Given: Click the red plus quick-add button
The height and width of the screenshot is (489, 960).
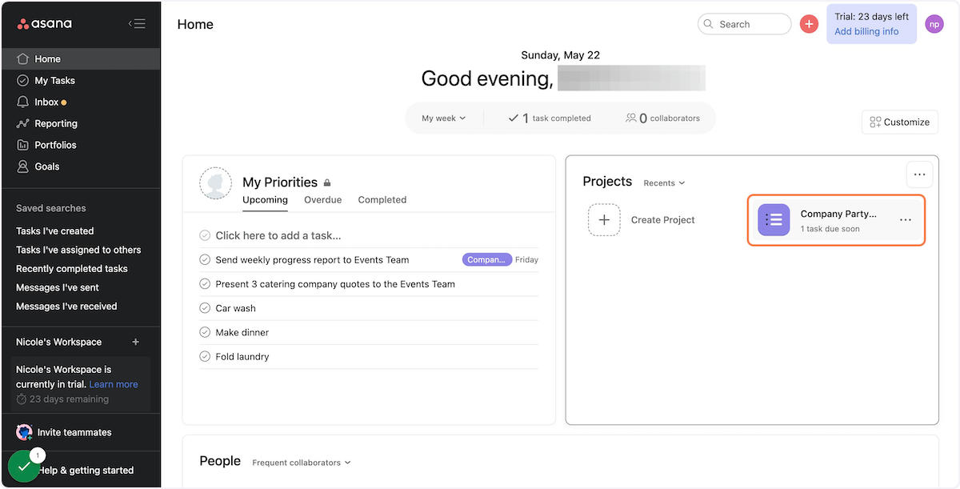Looking at the screenshot, I should click(x=809, y=24).
